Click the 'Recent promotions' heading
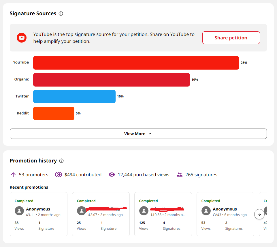The width and height of the screenshot is (277, 247). (x=29, y=187)
